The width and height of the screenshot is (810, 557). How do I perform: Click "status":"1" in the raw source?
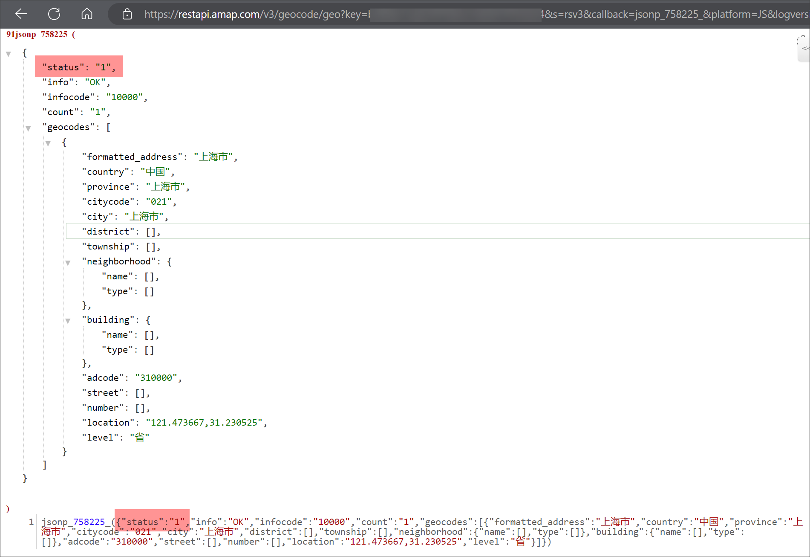pyautogui.click(x=153, y=522)
